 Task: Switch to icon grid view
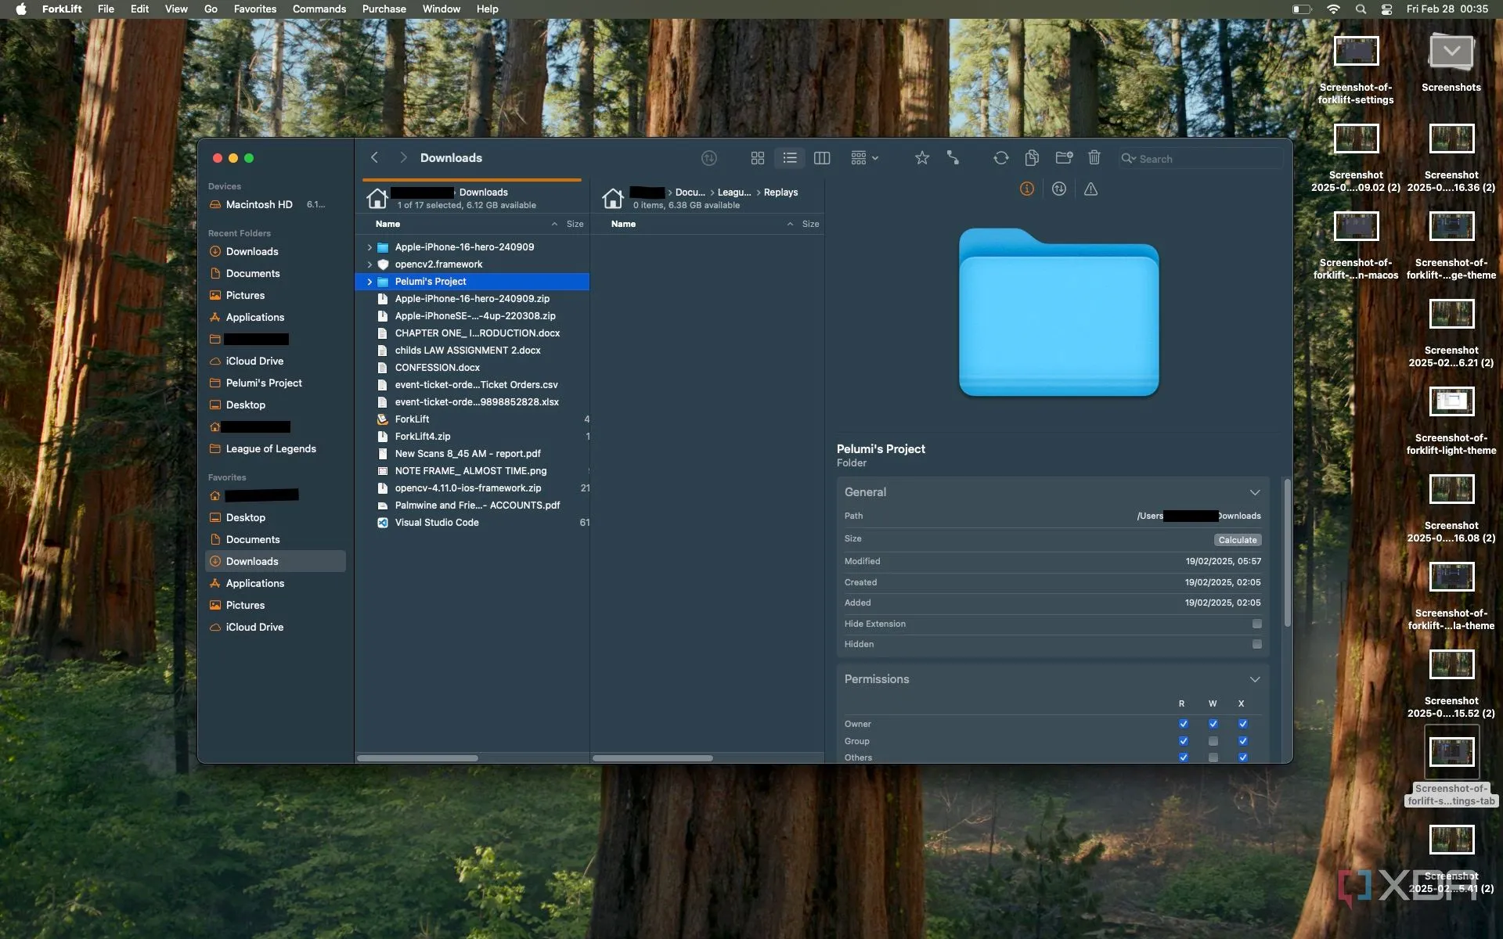[757, 158]
